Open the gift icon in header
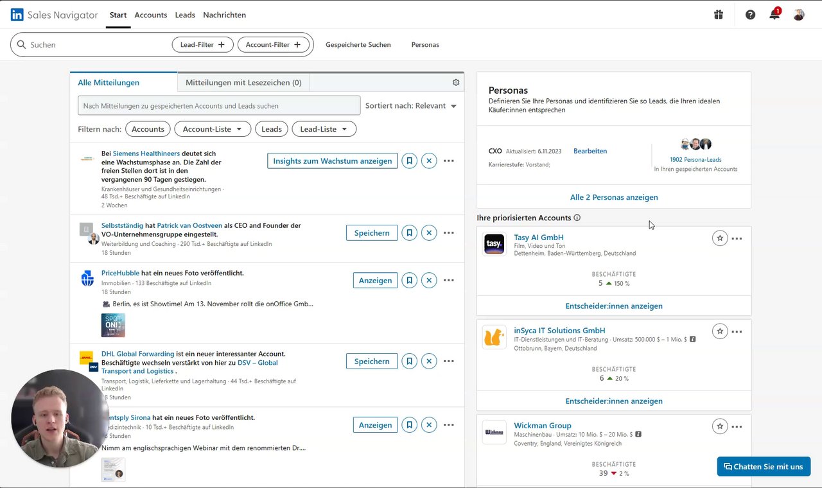The image size is (822, 488). 719,15
